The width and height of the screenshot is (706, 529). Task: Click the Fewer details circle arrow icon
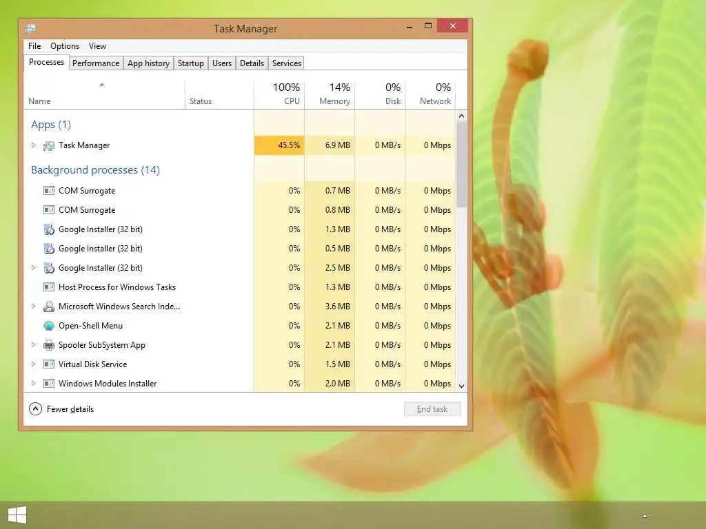(x=35, y=409)
